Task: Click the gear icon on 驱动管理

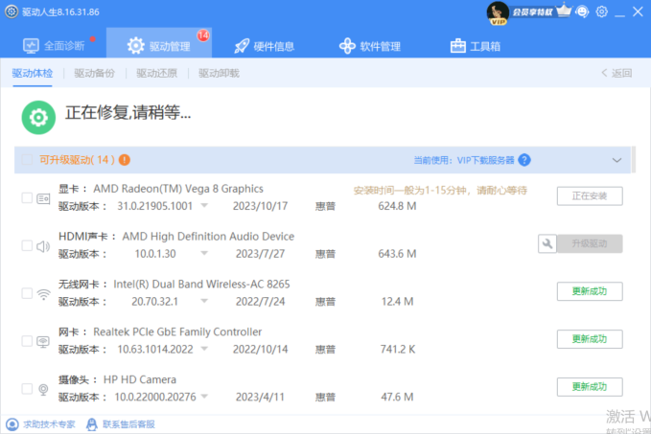Action: coord(136,46)
